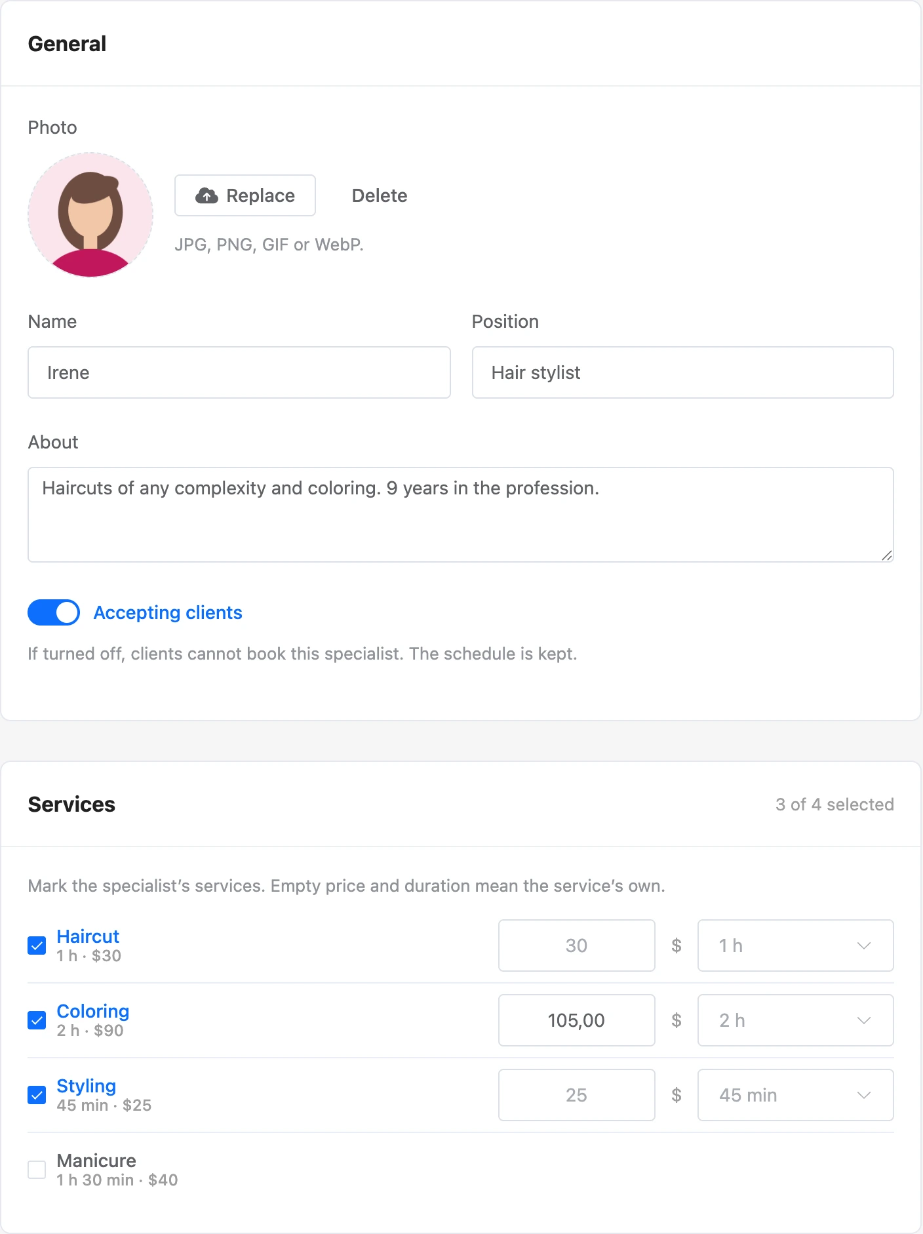Click the Replace photo button
This screenshot has height=1234, width=923.
(x=245, y=195)
